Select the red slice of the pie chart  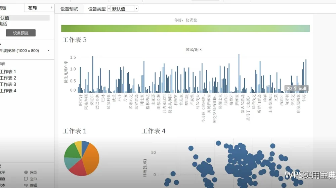point(78,169)
